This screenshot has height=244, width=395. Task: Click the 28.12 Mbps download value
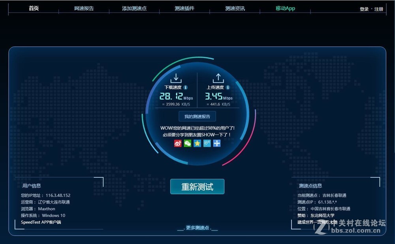(176, 96)
